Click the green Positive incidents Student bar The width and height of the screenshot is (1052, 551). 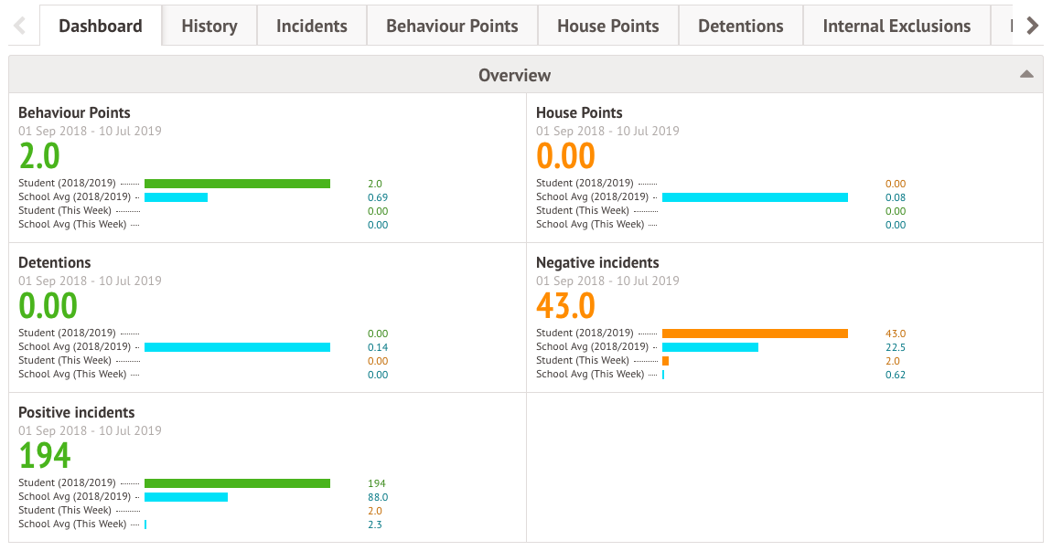click(x=236, y=482)
